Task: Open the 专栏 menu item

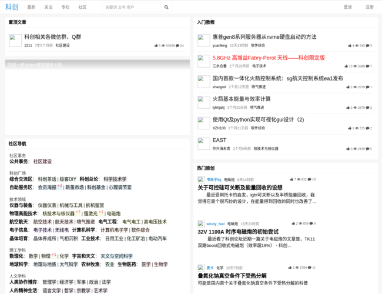Action: click(65, 7)
